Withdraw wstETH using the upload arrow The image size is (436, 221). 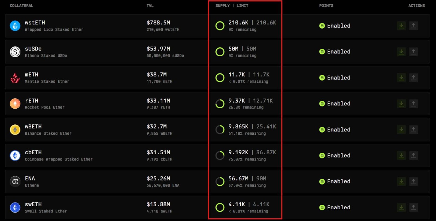[x=413, y=26]
